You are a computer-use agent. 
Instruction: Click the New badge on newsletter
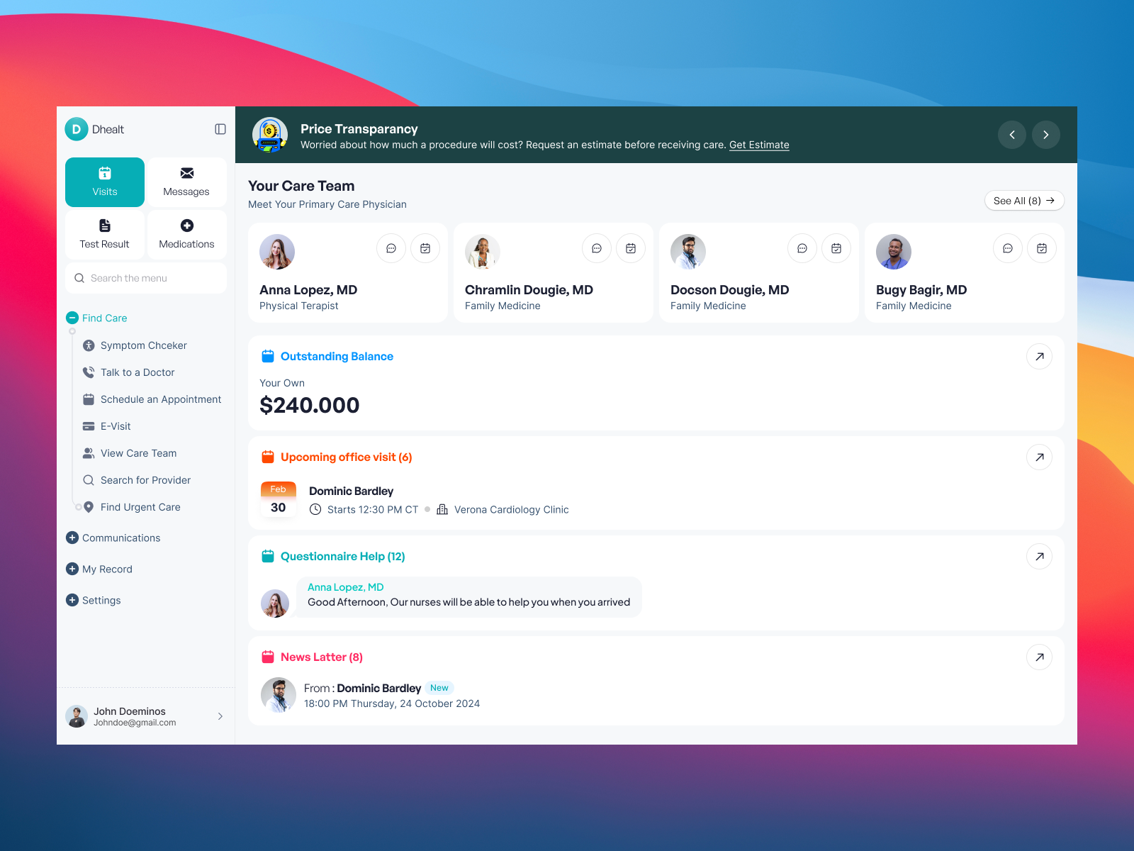(x=439, y=688)
